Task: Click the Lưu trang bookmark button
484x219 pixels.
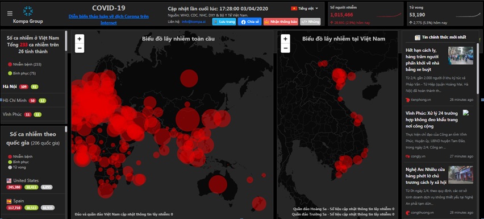Action: click(x=224, y=22)
